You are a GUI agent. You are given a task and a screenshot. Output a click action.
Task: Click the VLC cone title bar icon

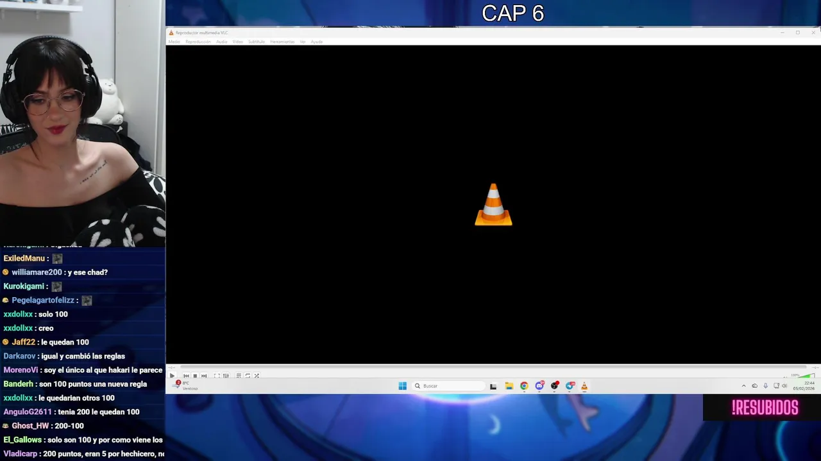(171, 33)
